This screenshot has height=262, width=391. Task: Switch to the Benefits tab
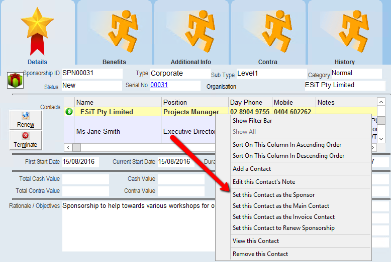(x=114, y=33)
